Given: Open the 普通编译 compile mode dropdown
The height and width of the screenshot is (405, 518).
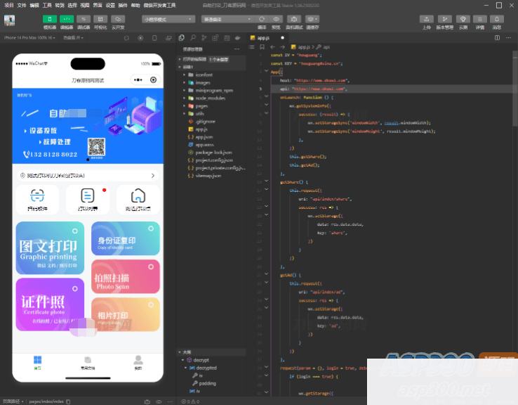Looking at the screenshot, I should [x=223, y=19].
